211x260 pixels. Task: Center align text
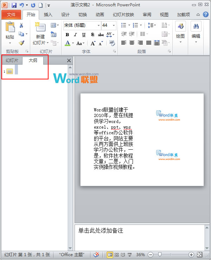pos(132,43)
